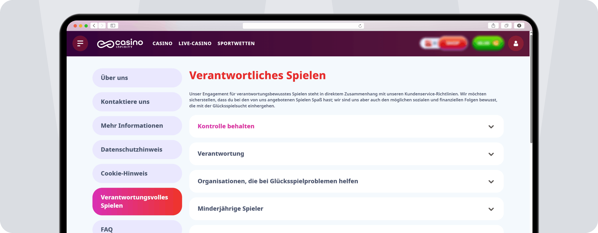598x233 pixels.
Task: Select the Datenschutzhinweis sidebar tab
Action: tap(137, 149)
